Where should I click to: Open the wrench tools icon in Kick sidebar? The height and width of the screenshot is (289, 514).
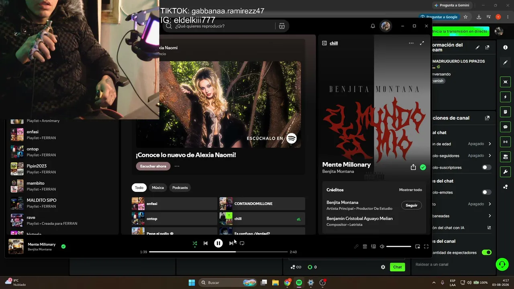pos(506,172)
